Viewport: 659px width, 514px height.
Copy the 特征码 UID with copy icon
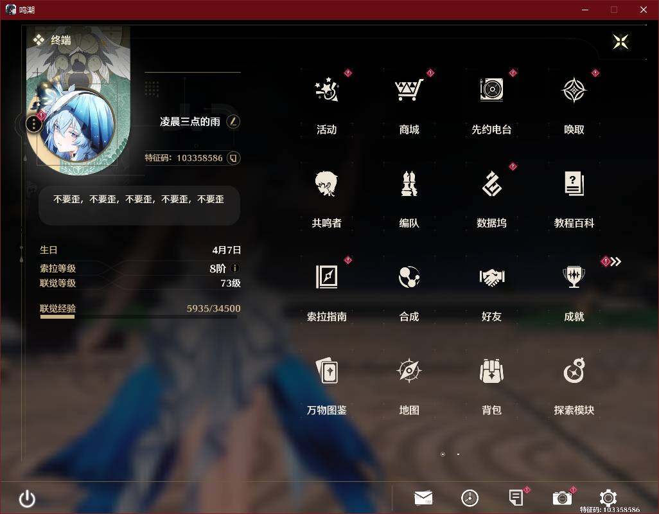(233, 158)
